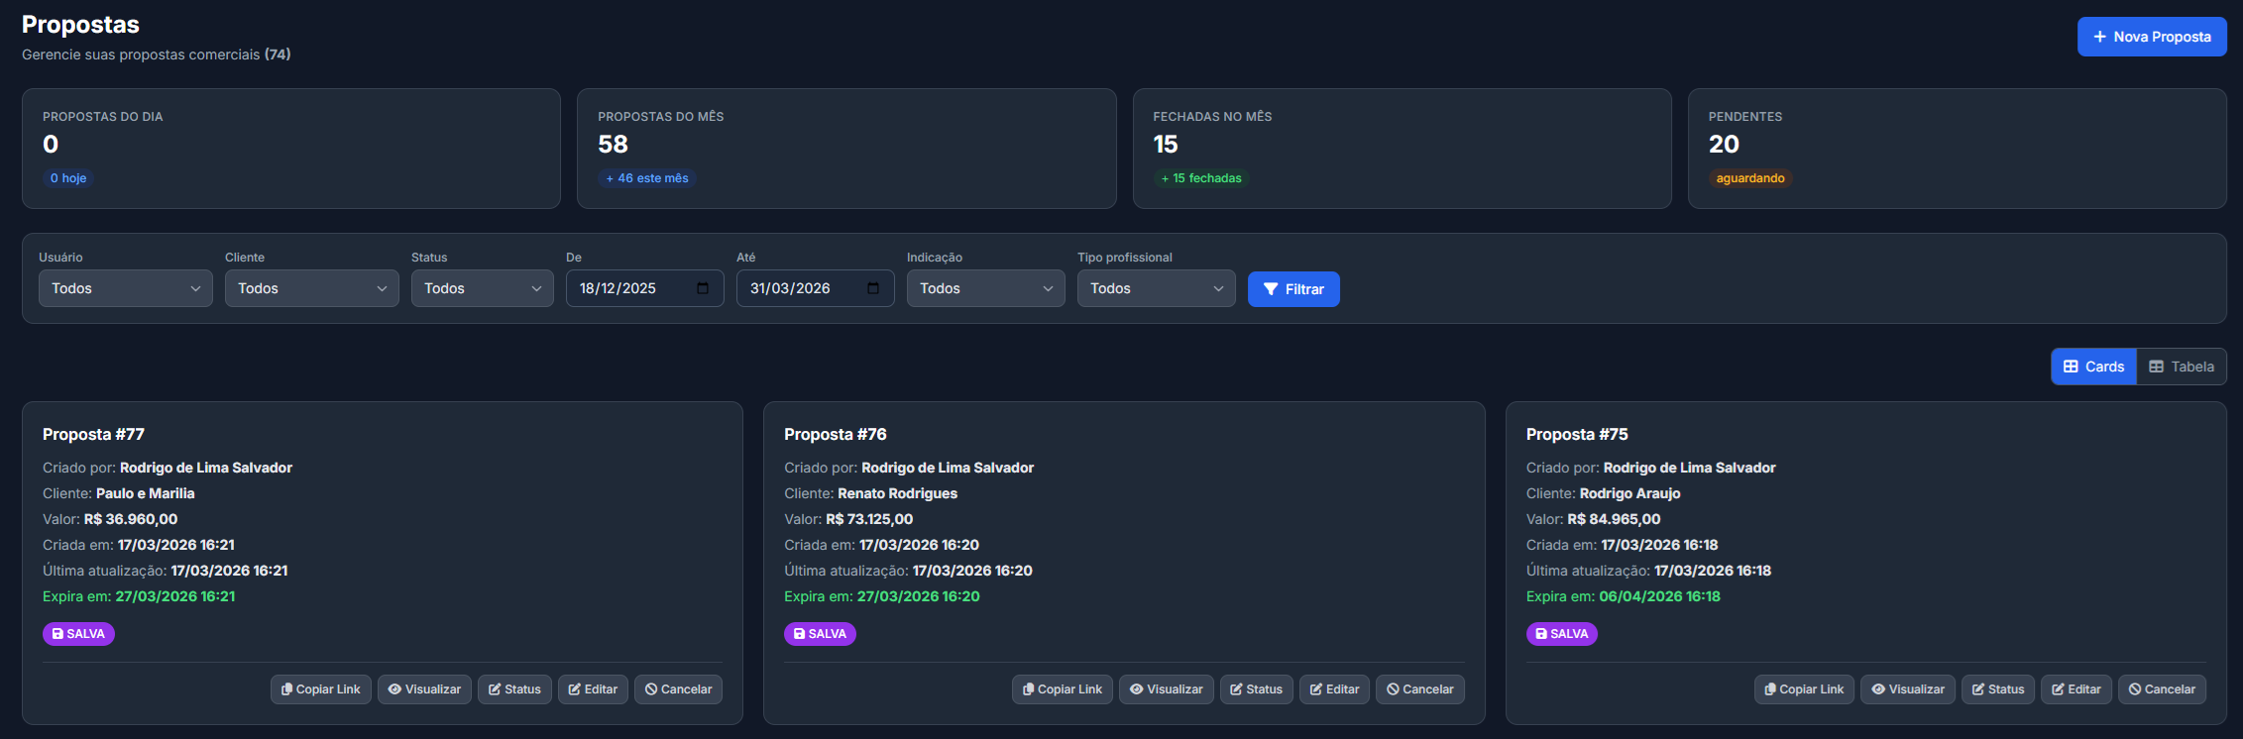Click the Proposta #77 title
This screenshot has height=739, width=2243.
click(93, 434)
